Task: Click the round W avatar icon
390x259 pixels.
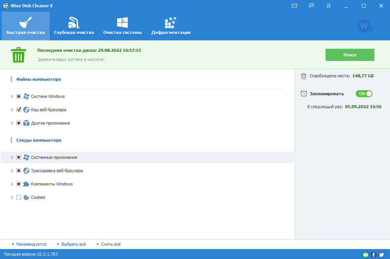Action: pos(364,26)
